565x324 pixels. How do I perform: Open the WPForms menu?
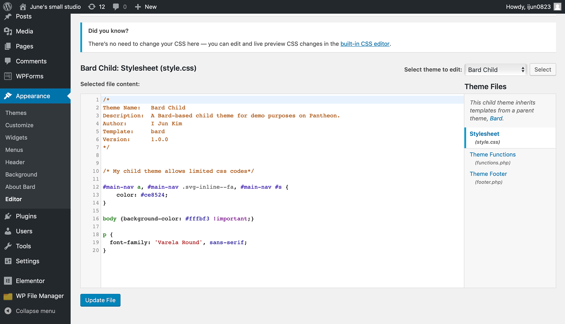29,76
